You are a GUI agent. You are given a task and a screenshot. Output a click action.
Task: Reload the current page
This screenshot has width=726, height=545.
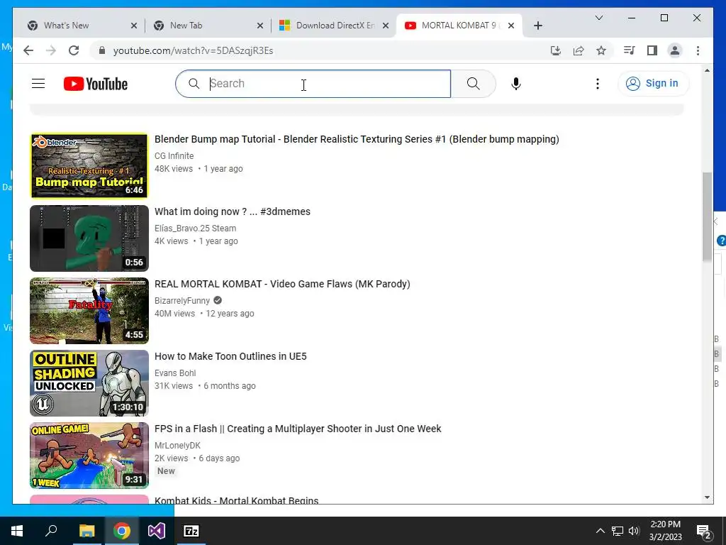click(x=74, y=50)
